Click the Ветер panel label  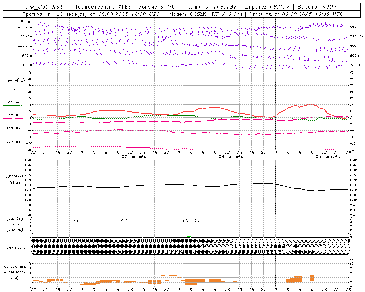coord(27,22)
